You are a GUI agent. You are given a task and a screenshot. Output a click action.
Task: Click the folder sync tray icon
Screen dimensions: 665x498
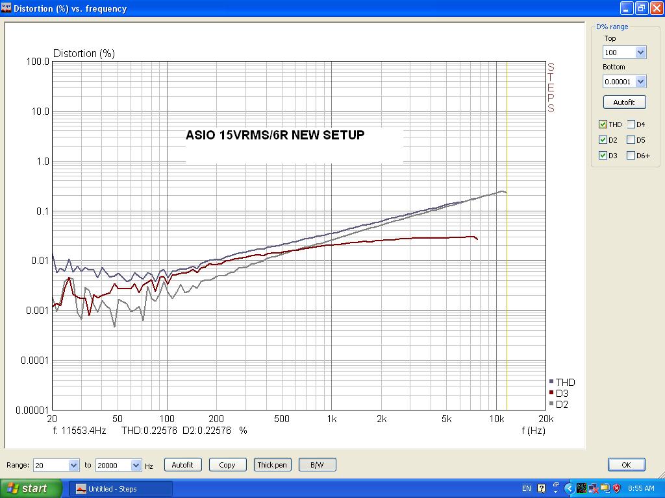[605, 488]
